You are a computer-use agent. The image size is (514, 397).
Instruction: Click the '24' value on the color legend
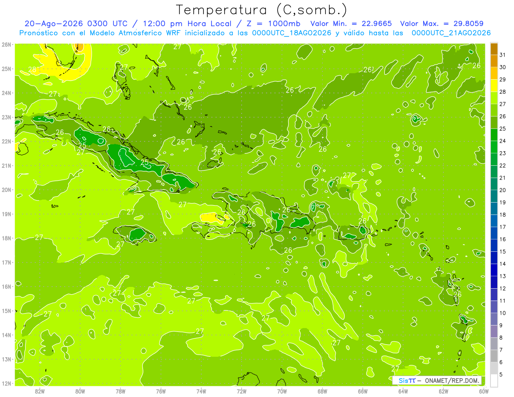503,141
